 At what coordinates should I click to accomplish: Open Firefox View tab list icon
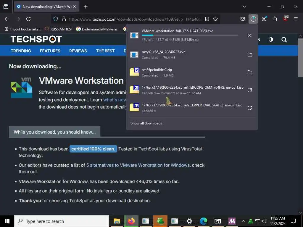(6, 7)
